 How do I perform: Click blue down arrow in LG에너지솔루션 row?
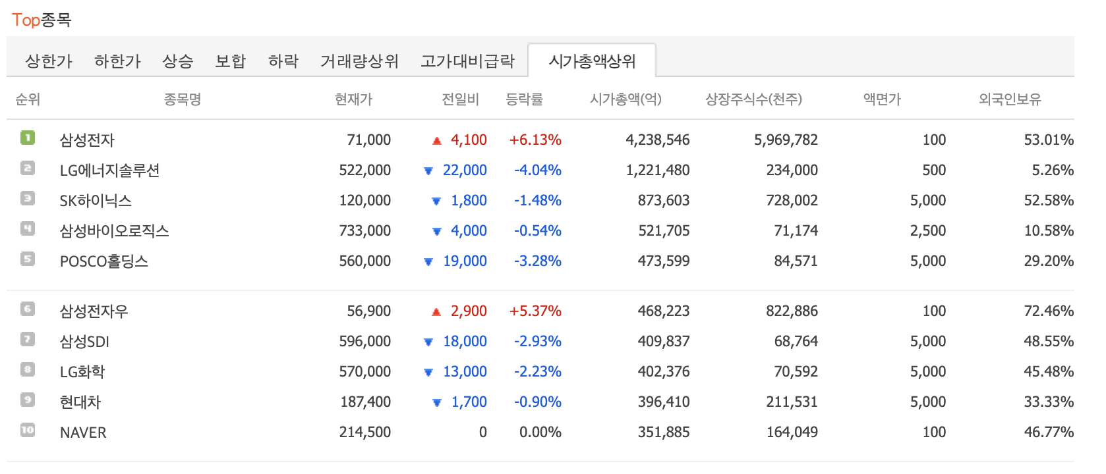click(x=428, y=171)
